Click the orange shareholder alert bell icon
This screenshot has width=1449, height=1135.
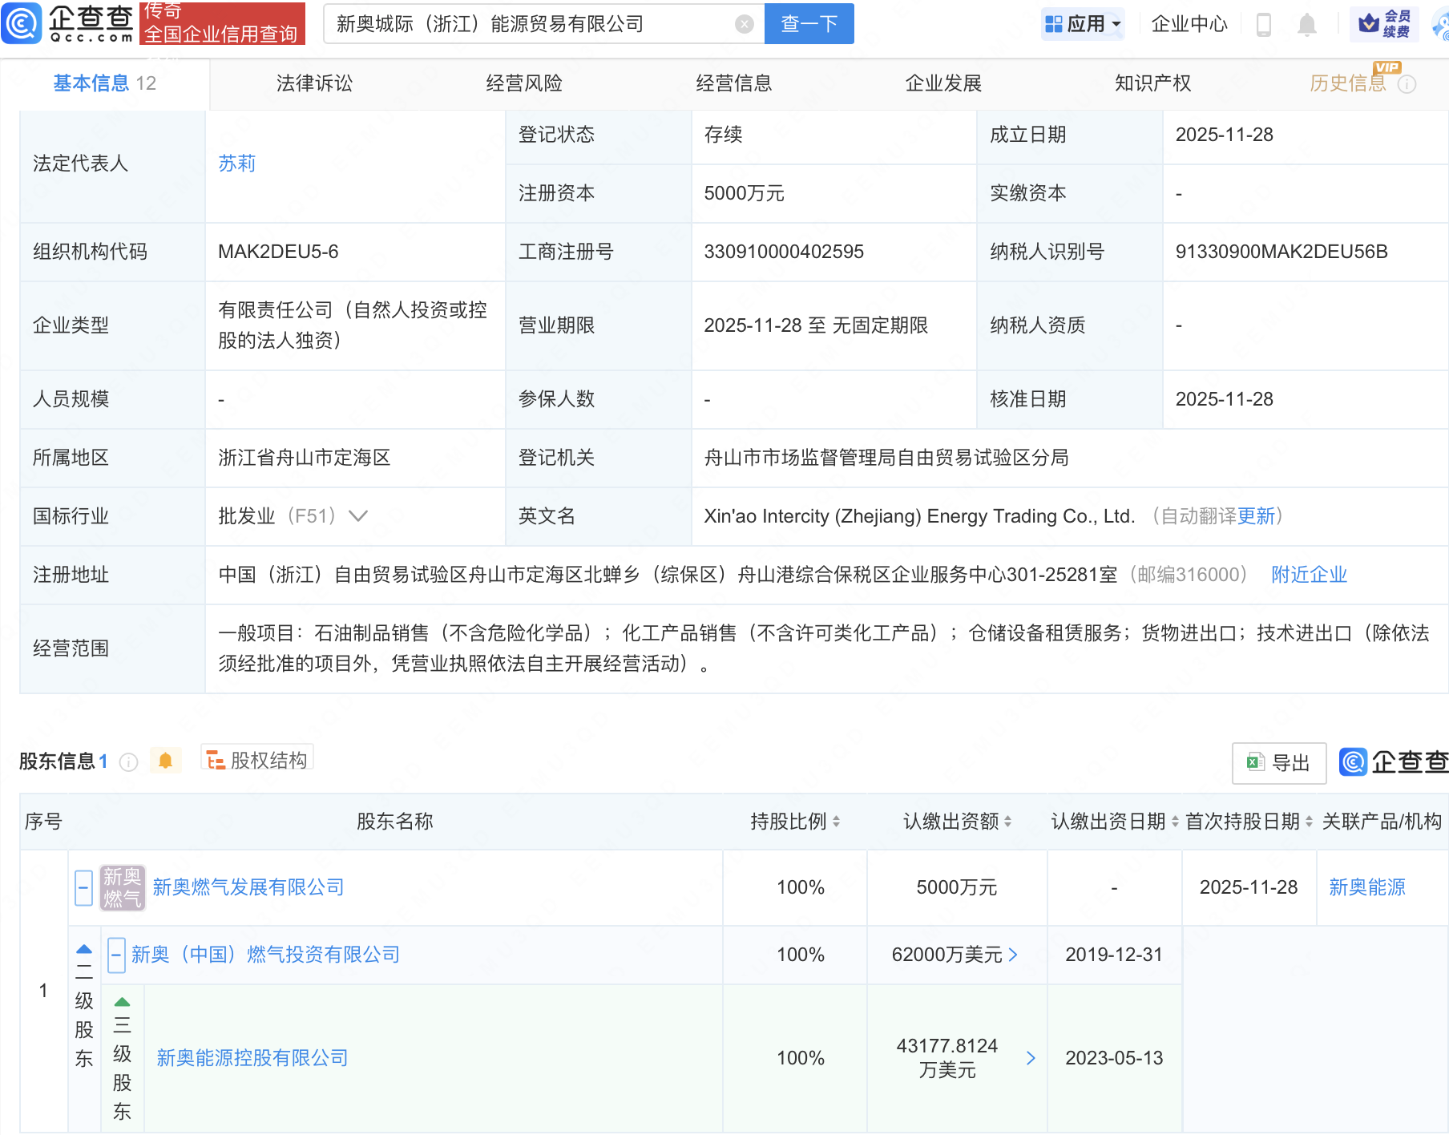point(165,760)
